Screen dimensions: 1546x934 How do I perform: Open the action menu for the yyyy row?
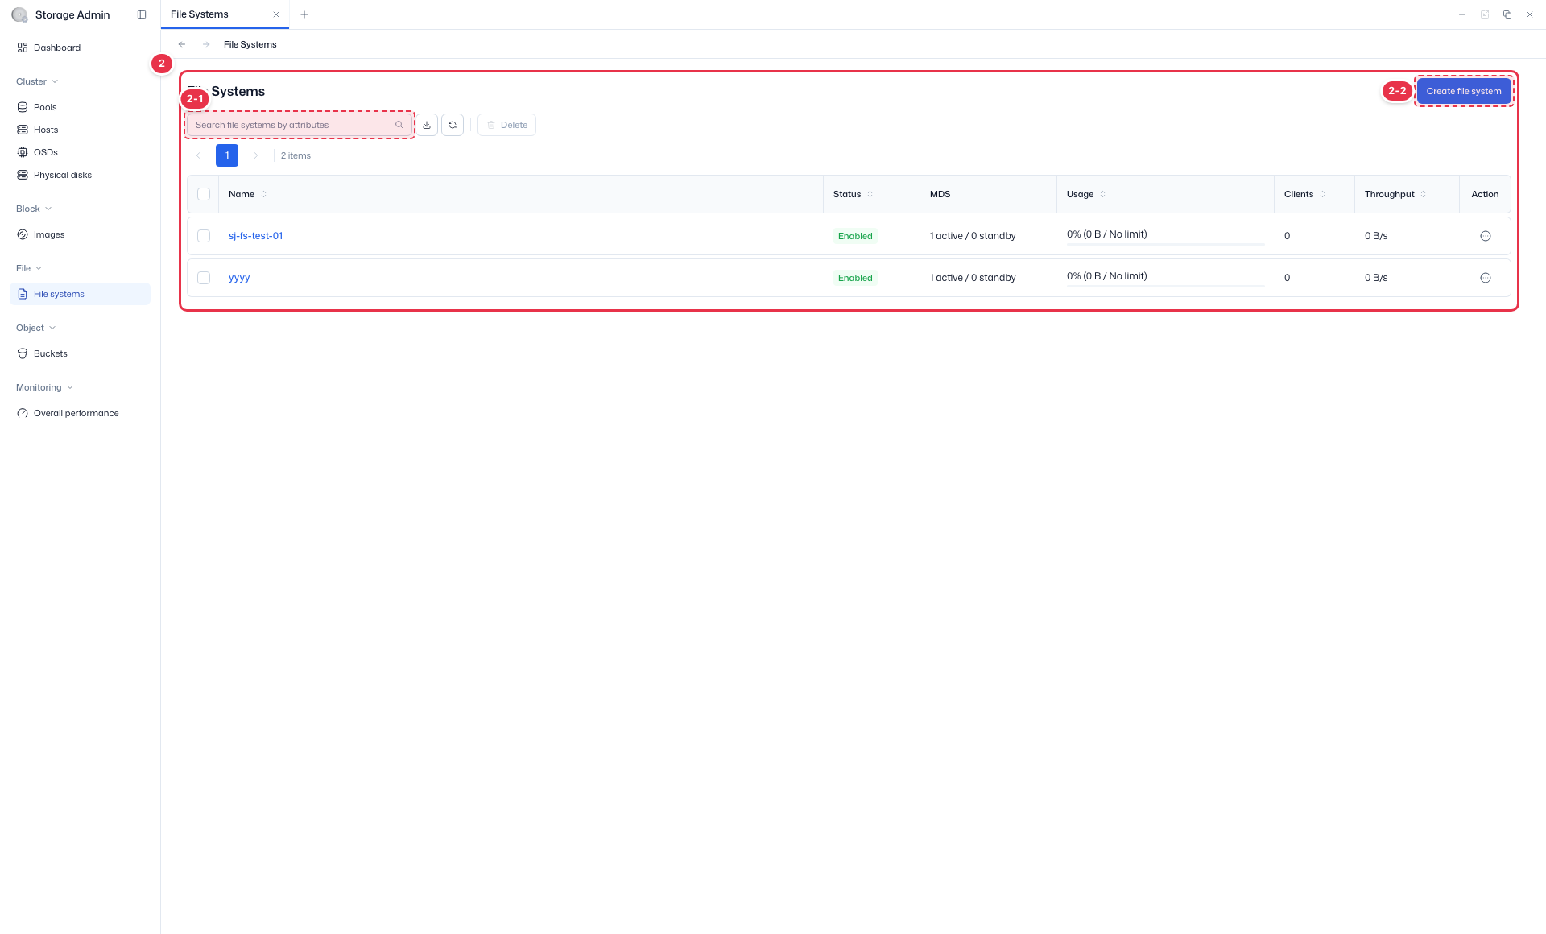click(1486, 278)
